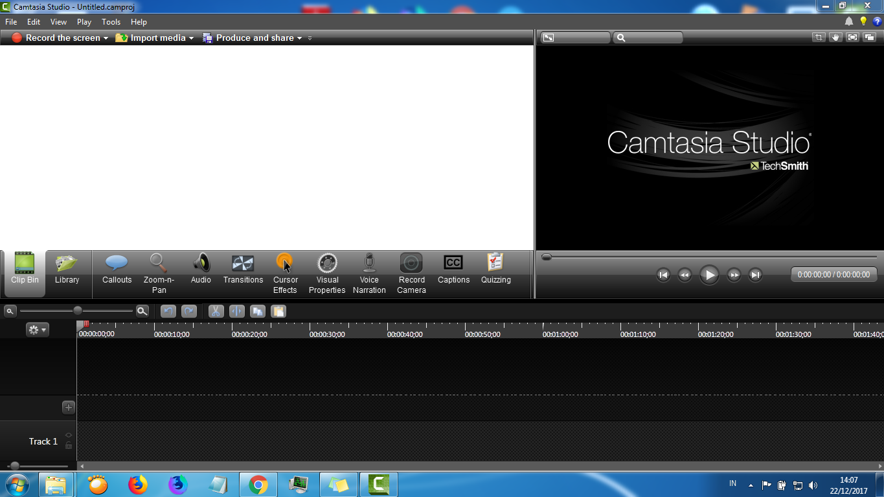This screenshot has height=497, width=884.
Task: Open the notifications bell
Action: (849, 21)
